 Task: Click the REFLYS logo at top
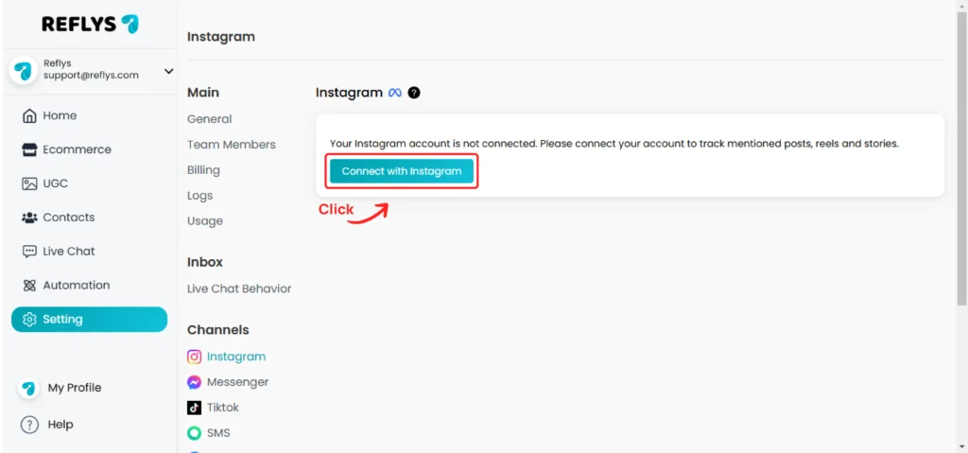pyautogui.click(x=90, y=24)
